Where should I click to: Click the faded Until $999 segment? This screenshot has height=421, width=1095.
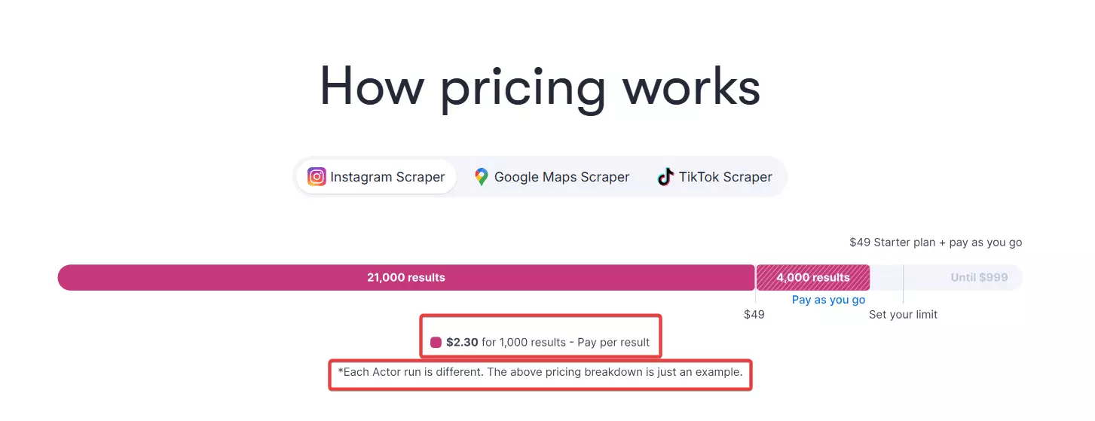click(x=978, y=277)
